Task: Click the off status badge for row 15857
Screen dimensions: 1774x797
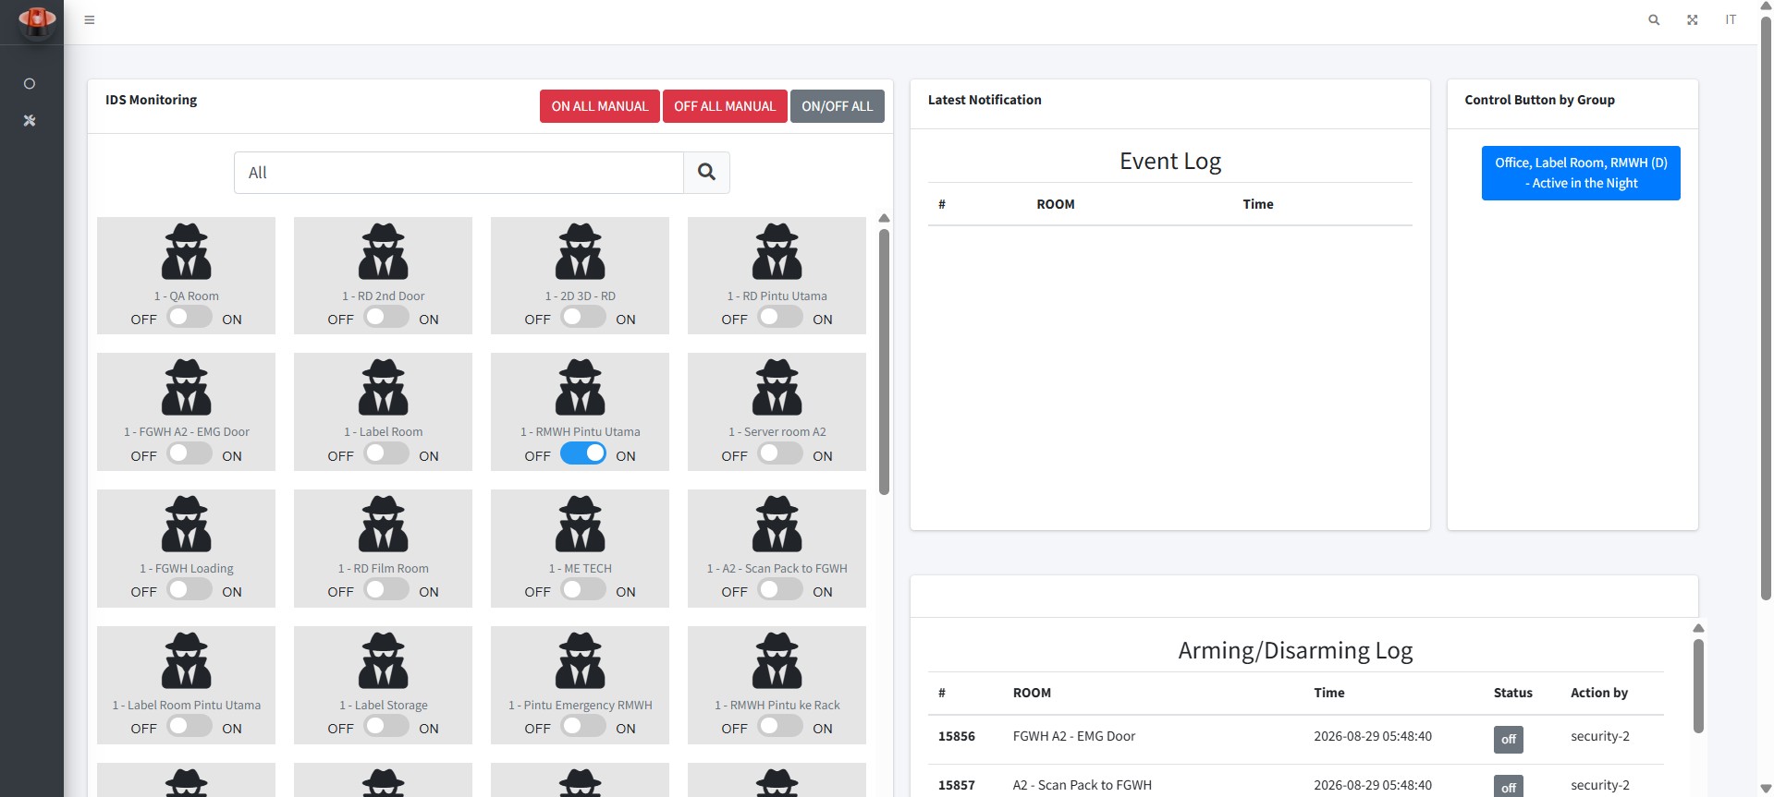Action: click(1509, 787)
